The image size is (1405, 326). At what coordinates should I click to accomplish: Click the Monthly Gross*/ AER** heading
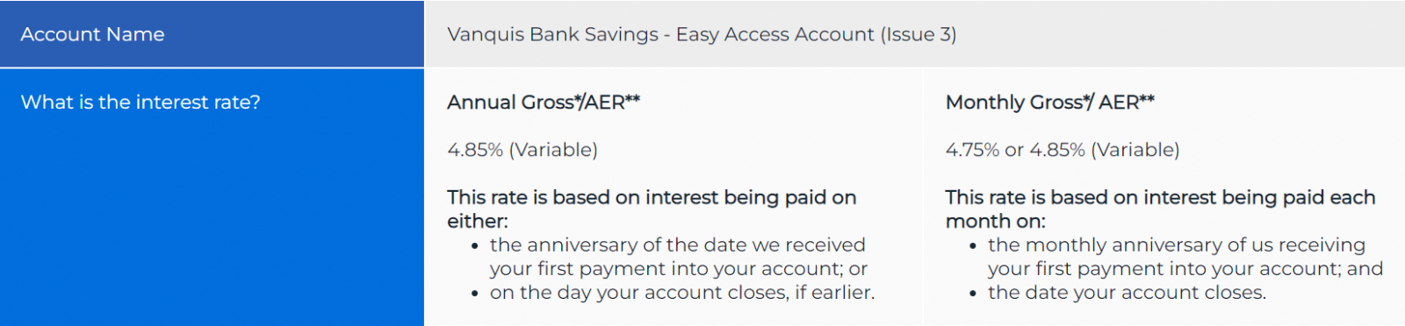tap(1050, 102)
